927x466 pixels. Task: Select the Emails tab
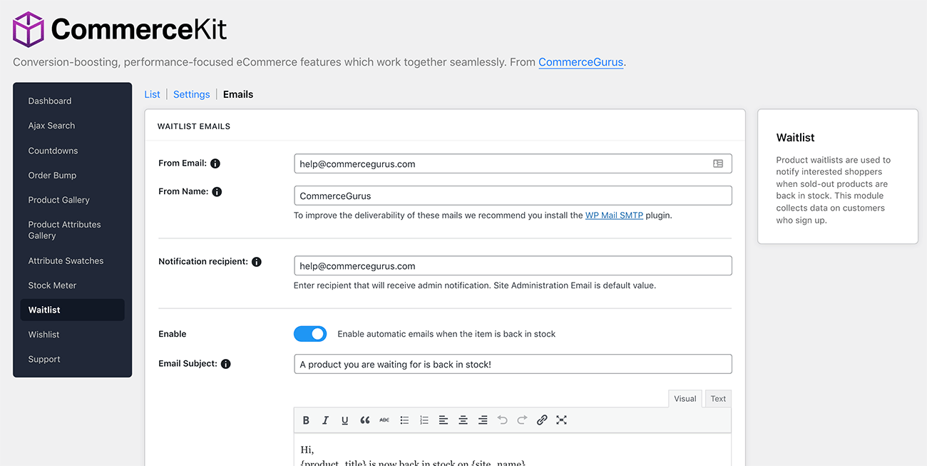click(x=238, y=94)
